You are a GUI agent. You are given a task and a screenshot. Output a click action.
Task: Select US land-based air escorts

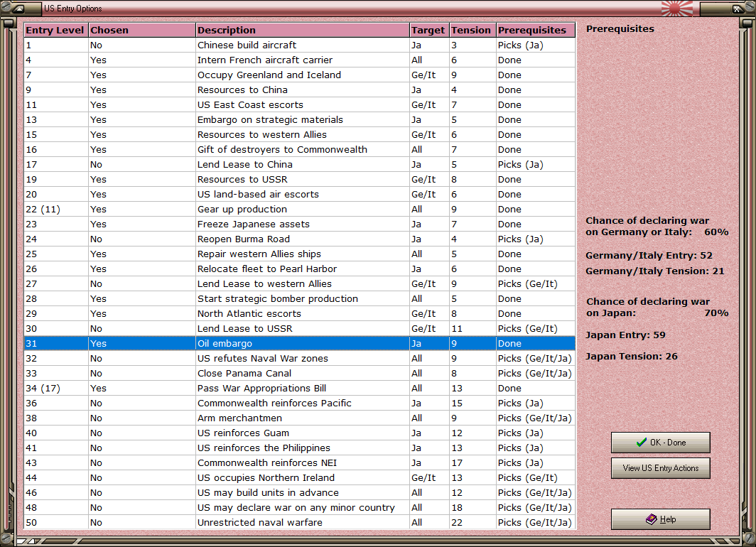[299, 194]
